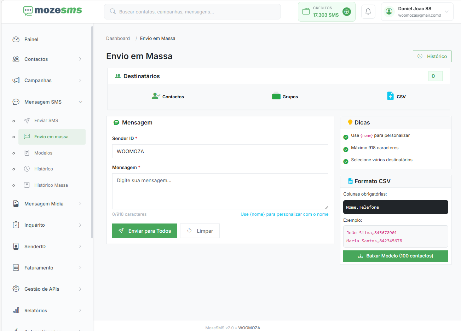Click the Limpar reset button
This screenshot has width=461, height=331.
tap(200, 231)
